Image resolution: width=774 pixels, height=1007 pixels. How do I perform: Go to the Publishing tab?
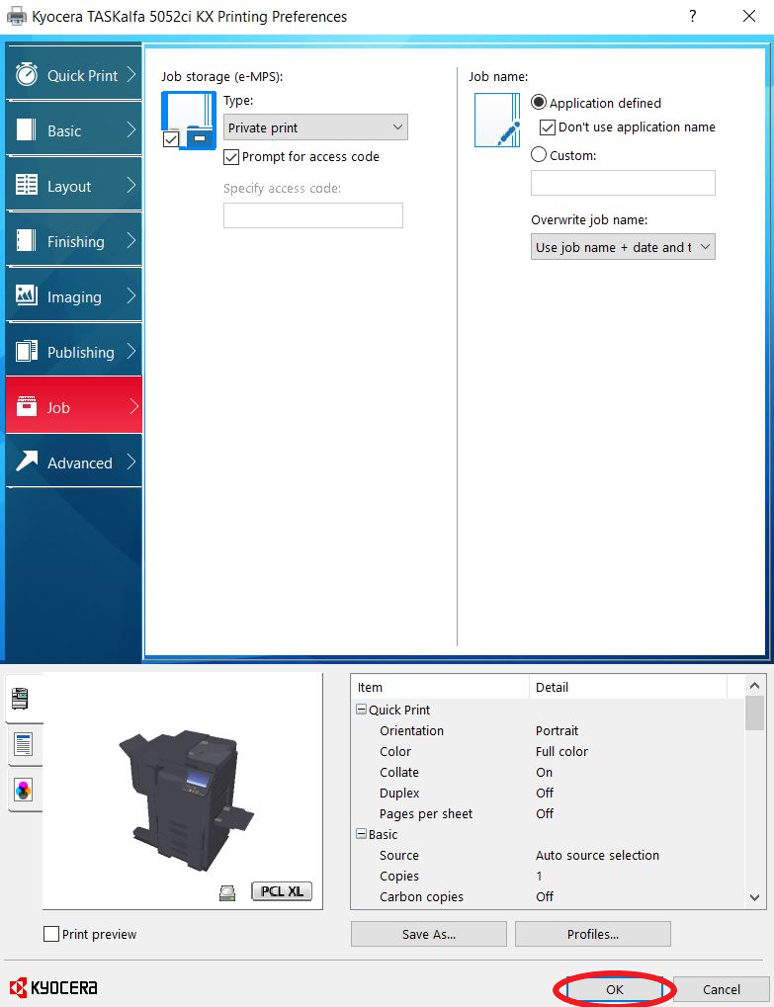point(74,351)
